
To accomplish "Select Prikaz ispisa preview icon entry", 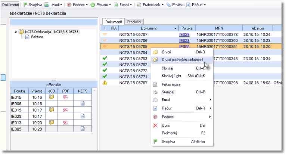I will click(x=155, y=84).
